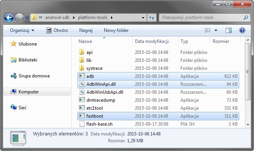
Task: Select the file name AdbWinUsbApi.dll
Action: 105,92
